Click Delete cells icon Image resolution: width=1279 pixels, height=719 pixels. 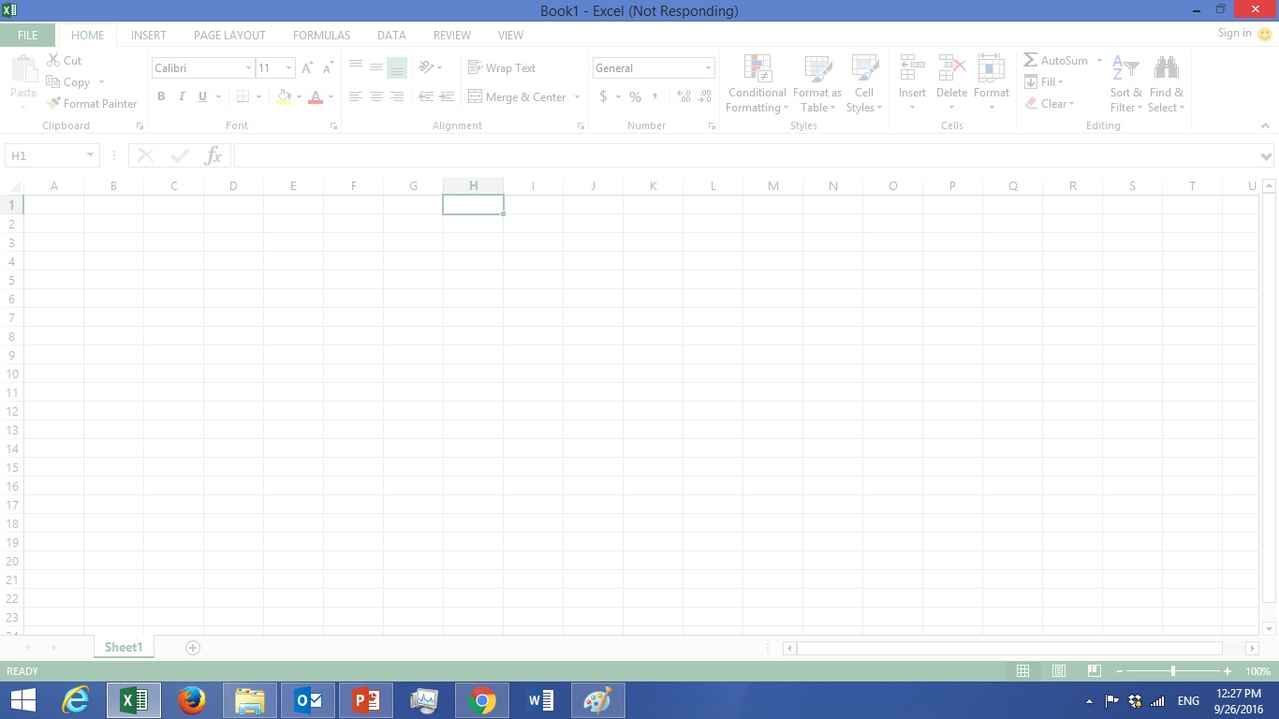pos(951,68)
